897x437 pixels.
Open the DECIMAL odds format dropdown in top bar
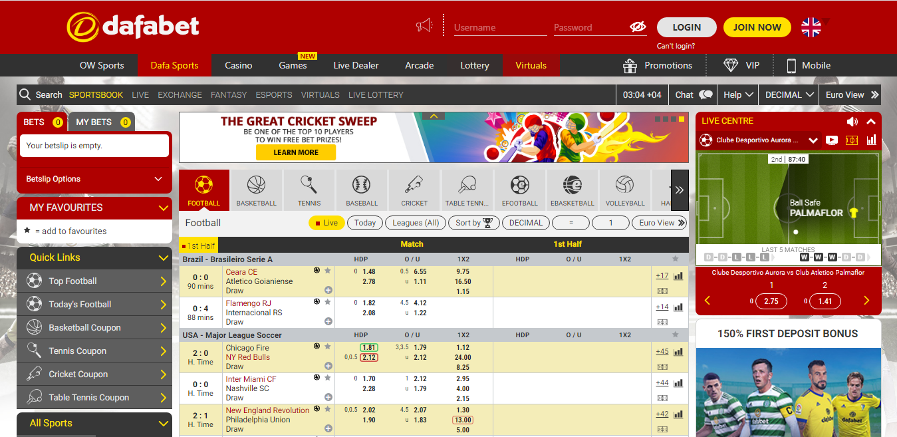789,94
